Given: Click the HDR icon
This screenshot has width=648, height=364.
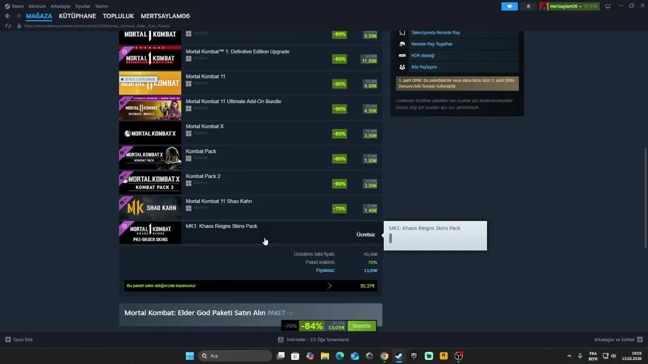Looking at the screenshot, I should (x=402, y=56).
